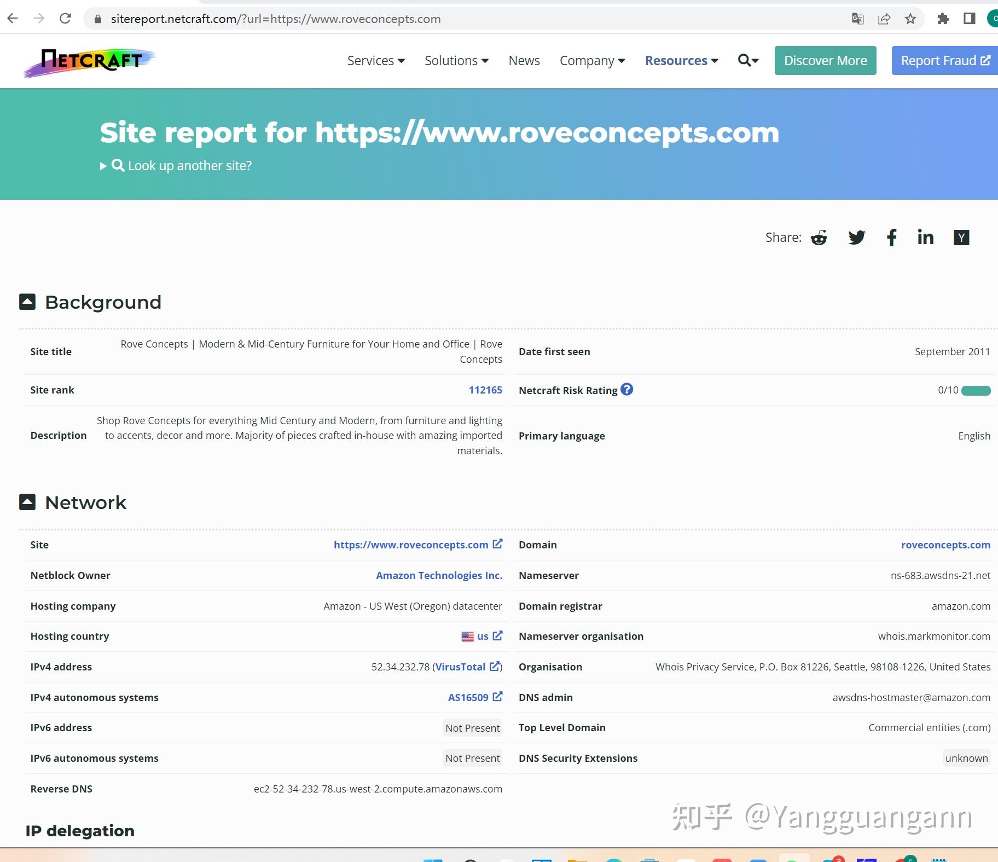The height and width of the screenshot is (862, 998).
Task: Reload the page with refresh icon
Action: (65, 19)
